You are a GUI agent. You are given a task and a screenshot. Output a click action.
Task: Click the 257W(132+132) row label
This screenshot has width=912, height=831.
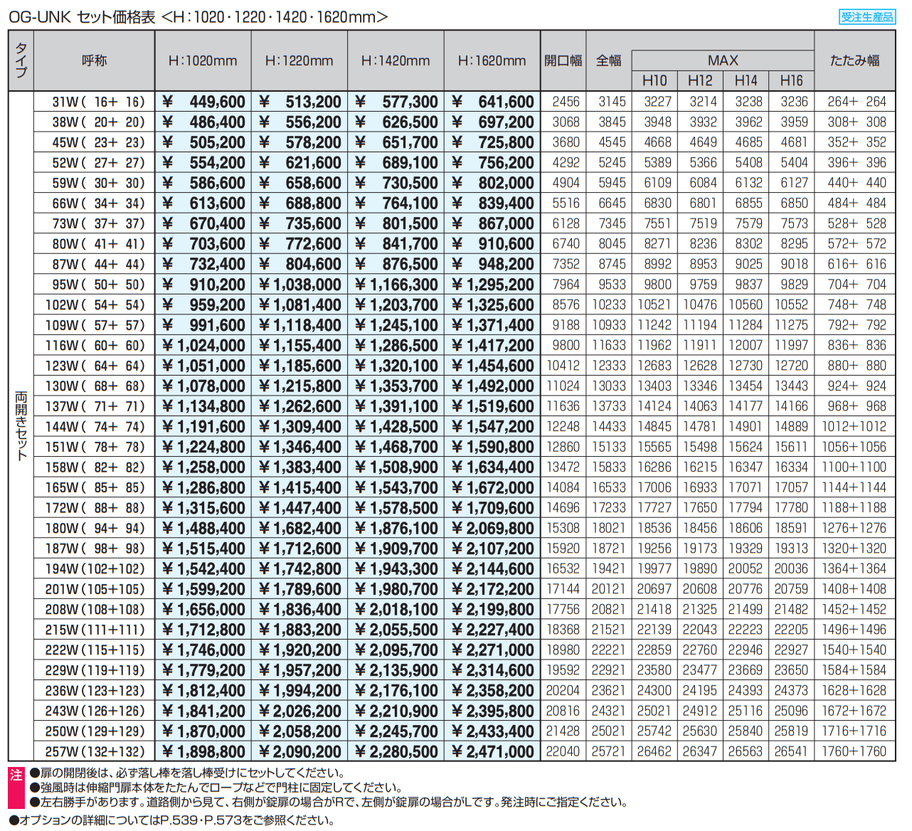pos(95,751)
